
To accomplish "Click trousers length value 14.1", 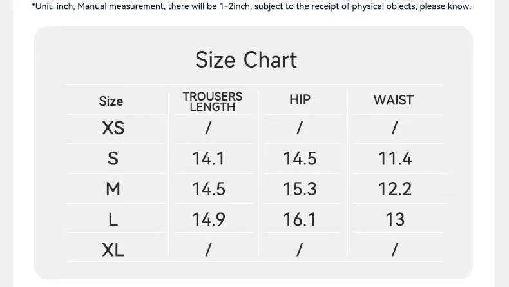I will pos(208,159).
